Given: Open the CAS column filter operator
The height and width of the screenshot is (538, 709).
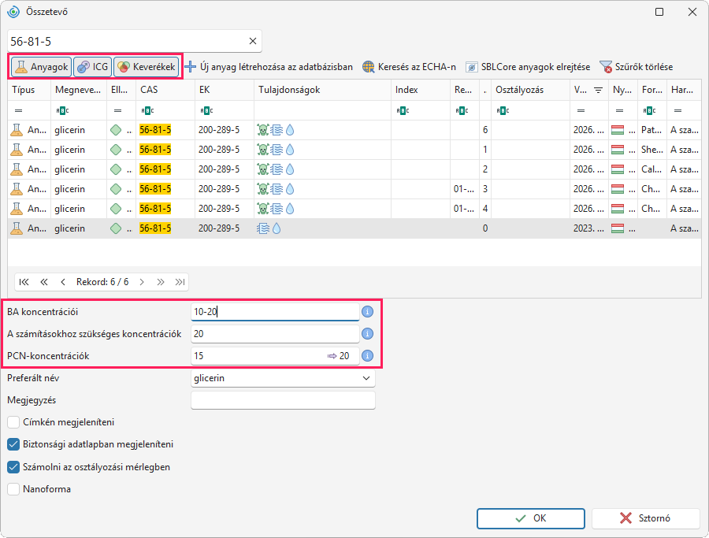Looking at the screenshot, I should click(x=147, y=110).
